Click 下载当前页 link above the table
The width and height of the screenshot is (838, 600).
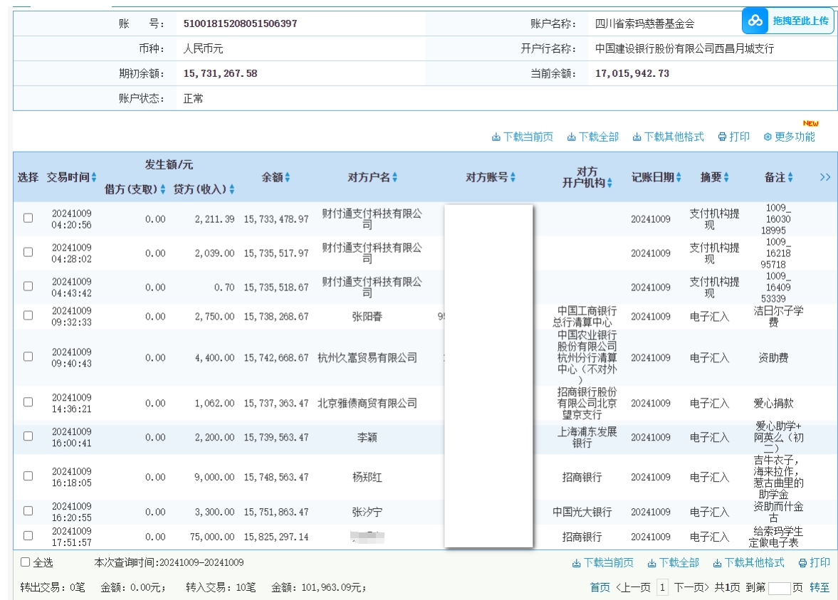pyautogui.click(x=528, y=137)
